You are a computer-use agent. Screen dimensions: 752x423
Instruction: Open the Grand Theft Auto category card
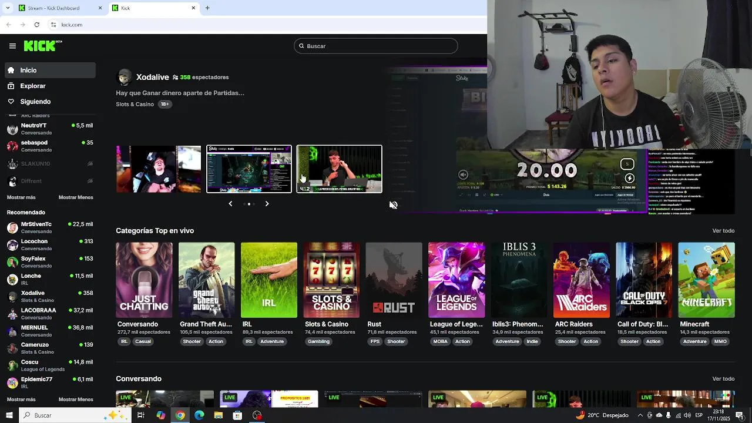207,280
